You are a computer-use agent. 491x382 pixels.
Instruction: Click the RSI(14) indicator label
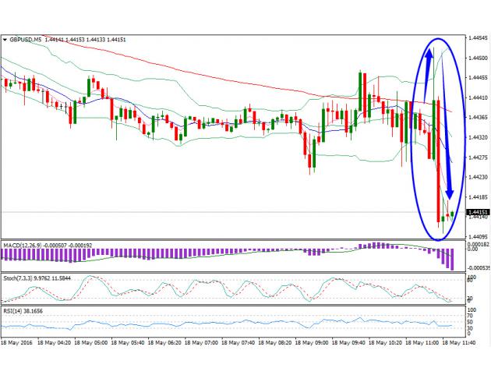point(15,311)
